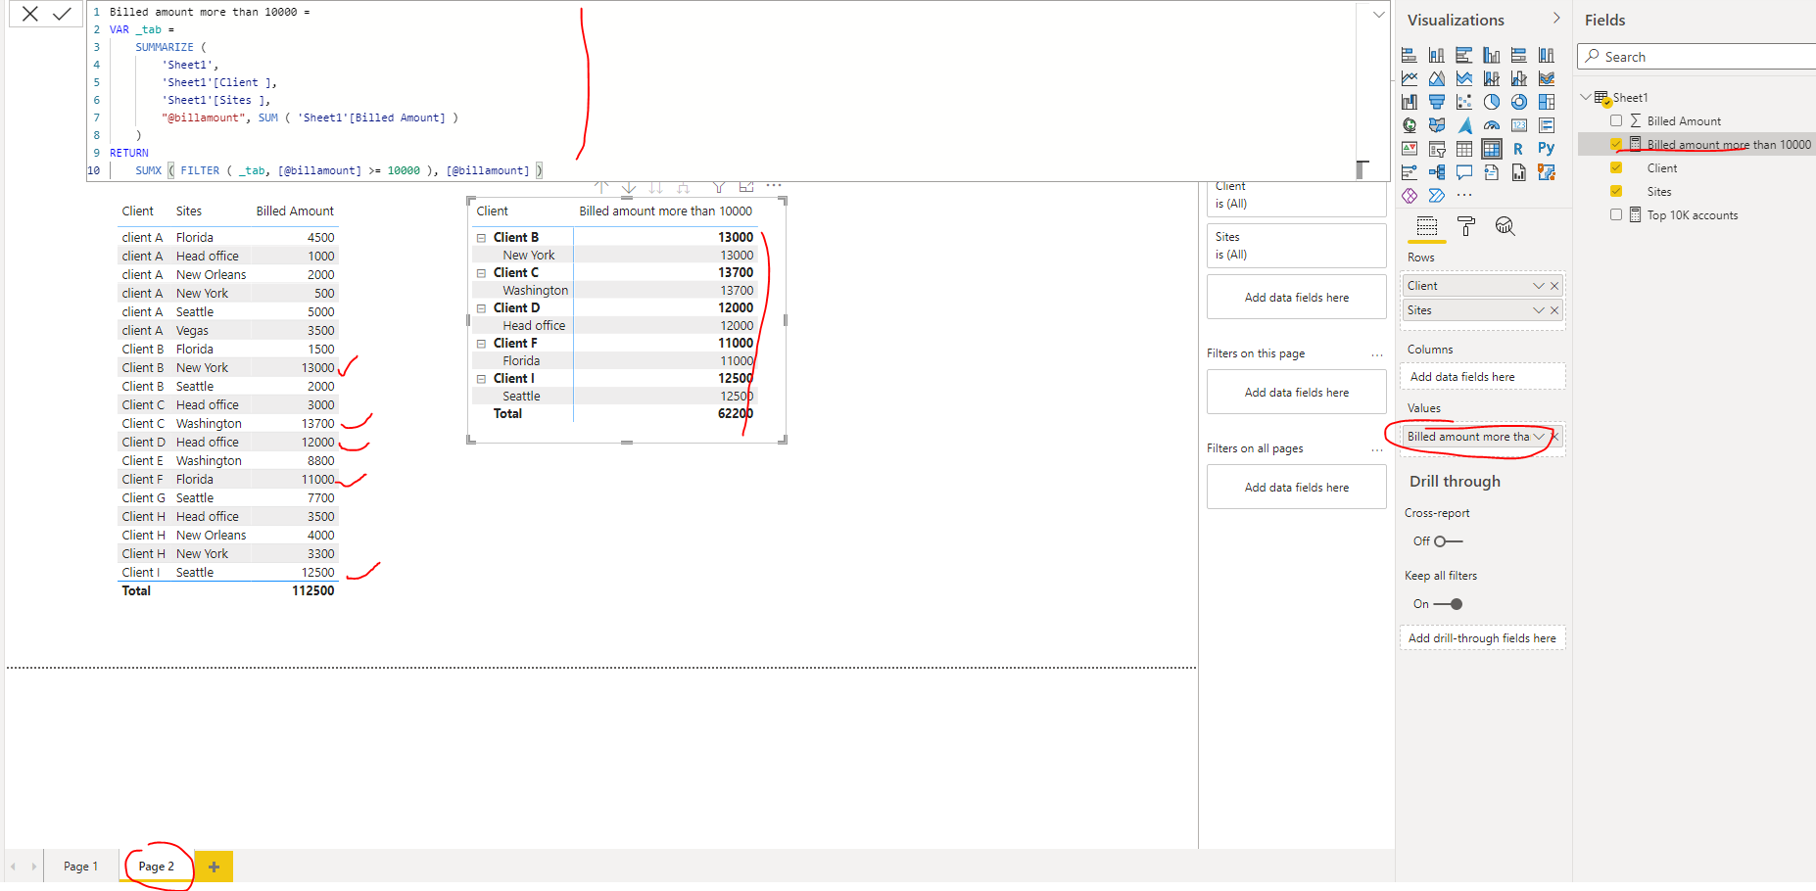Image resolution: width=1816 pixels, height=891 pixels.
Task: Select the table visualization icon
Action: click(1464, 149)
